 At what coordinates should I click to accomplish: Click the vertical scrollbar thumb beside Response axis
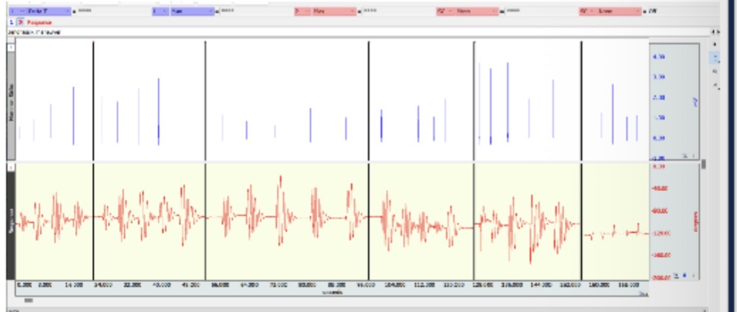pos(704,165)
